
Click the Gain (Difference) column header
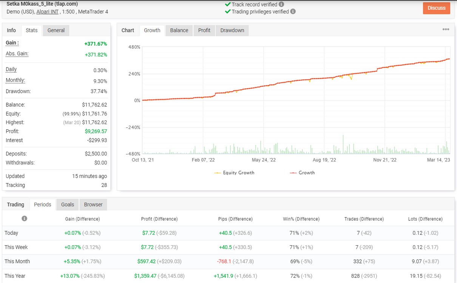tap(82, 219)
